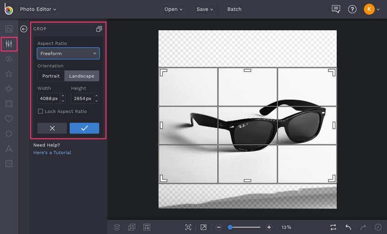
Task: Open the Photo Editor dropdown
Action: pos(38,9)
